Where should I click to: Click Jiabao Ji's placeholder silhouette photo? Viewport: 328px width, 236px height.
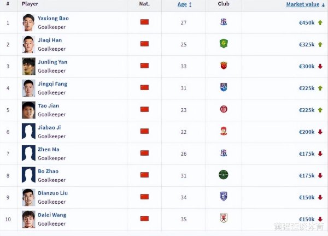point(28,131)
